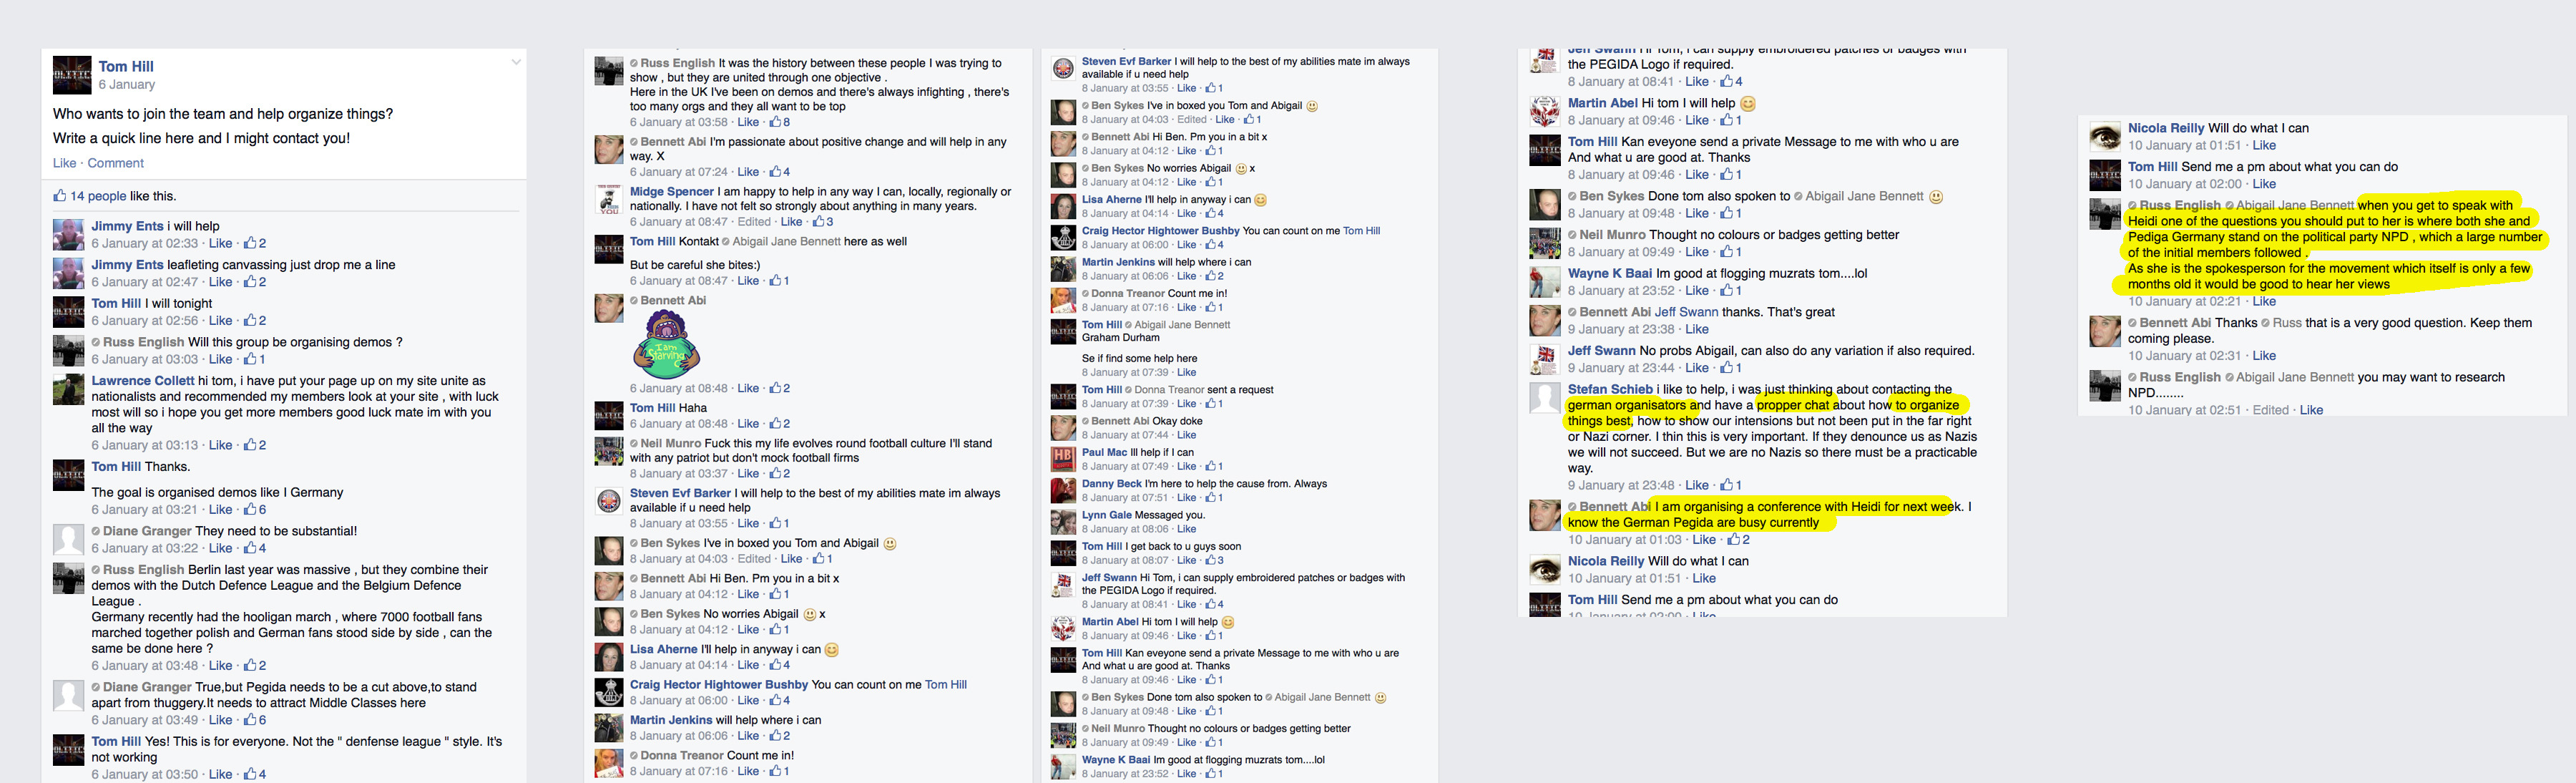Click thumbs-up count on Lawrence Collett's comment

point(255,445)
